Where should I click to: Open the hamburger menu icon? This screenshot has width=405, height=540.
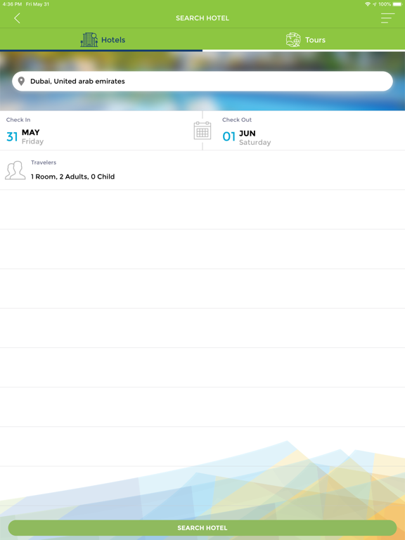click(x=388, y=18)
